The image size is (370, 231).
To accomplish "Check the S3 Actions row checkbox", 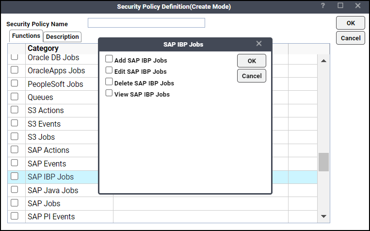I will click(15, 110).
